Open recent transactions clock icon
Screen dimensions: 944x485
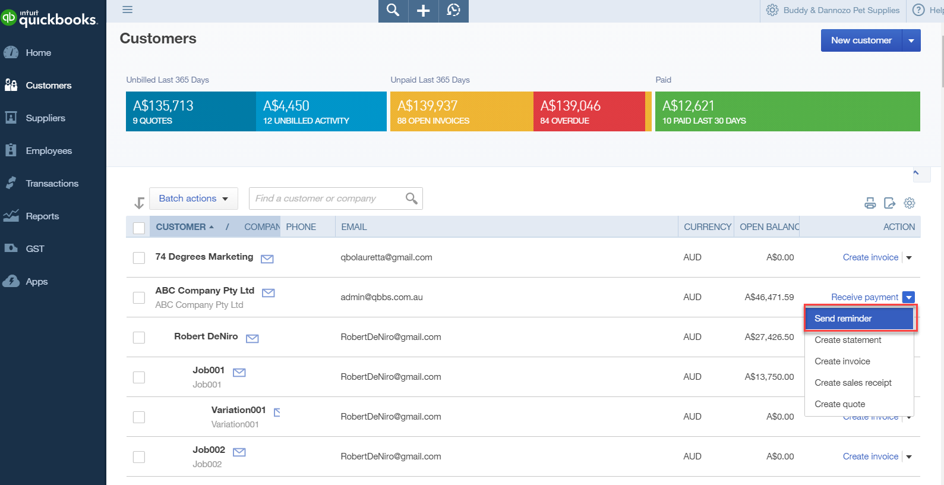pyautogui.click(x=453, y=10)
